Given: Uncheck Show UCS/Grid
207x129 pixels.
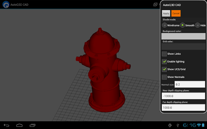Looking at the screenshot, I should (x=164, y=69).
